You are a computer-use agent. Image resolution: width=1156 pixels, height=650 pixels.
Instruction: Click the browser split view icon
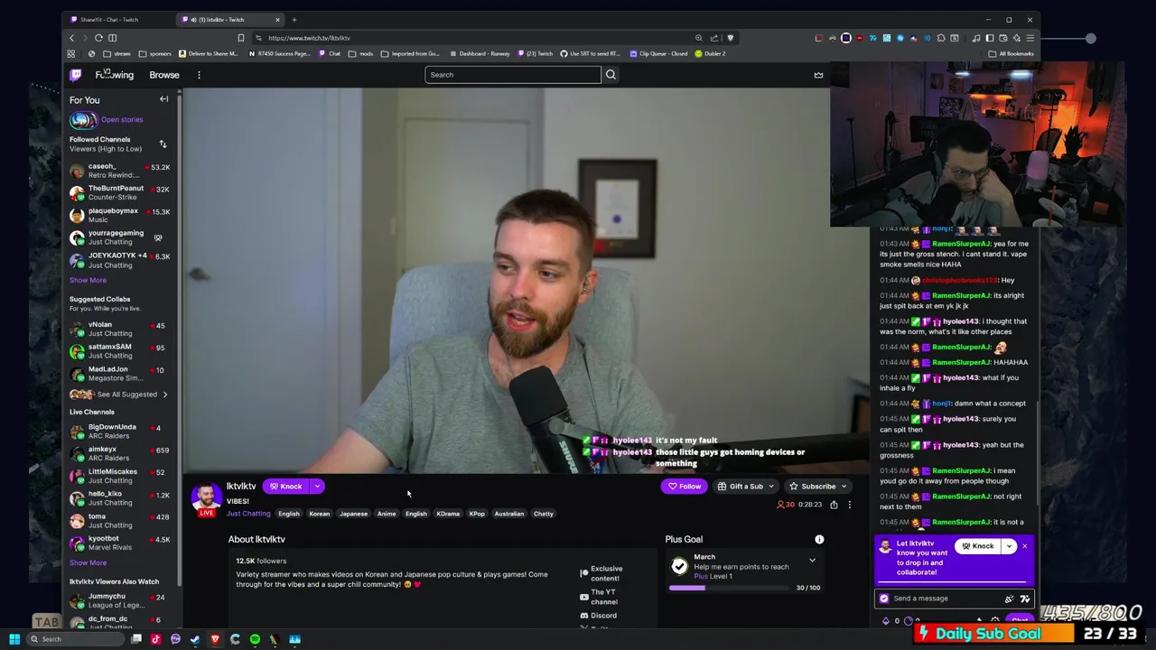point(112,38)
